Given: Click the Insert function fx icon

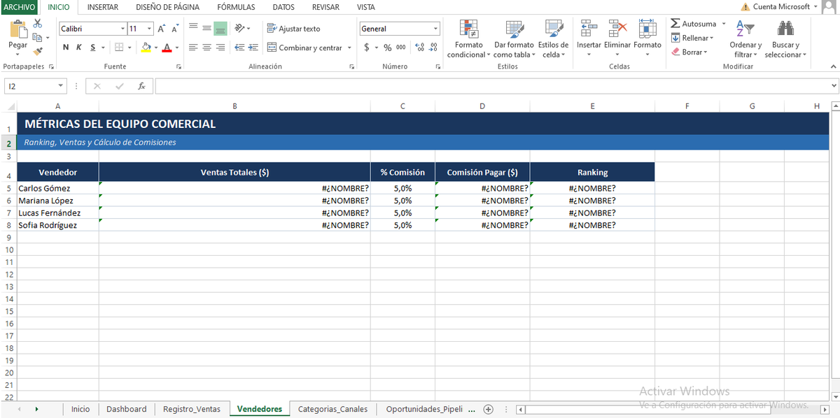Looking at the screenshot, I should [x=141, y=86].
